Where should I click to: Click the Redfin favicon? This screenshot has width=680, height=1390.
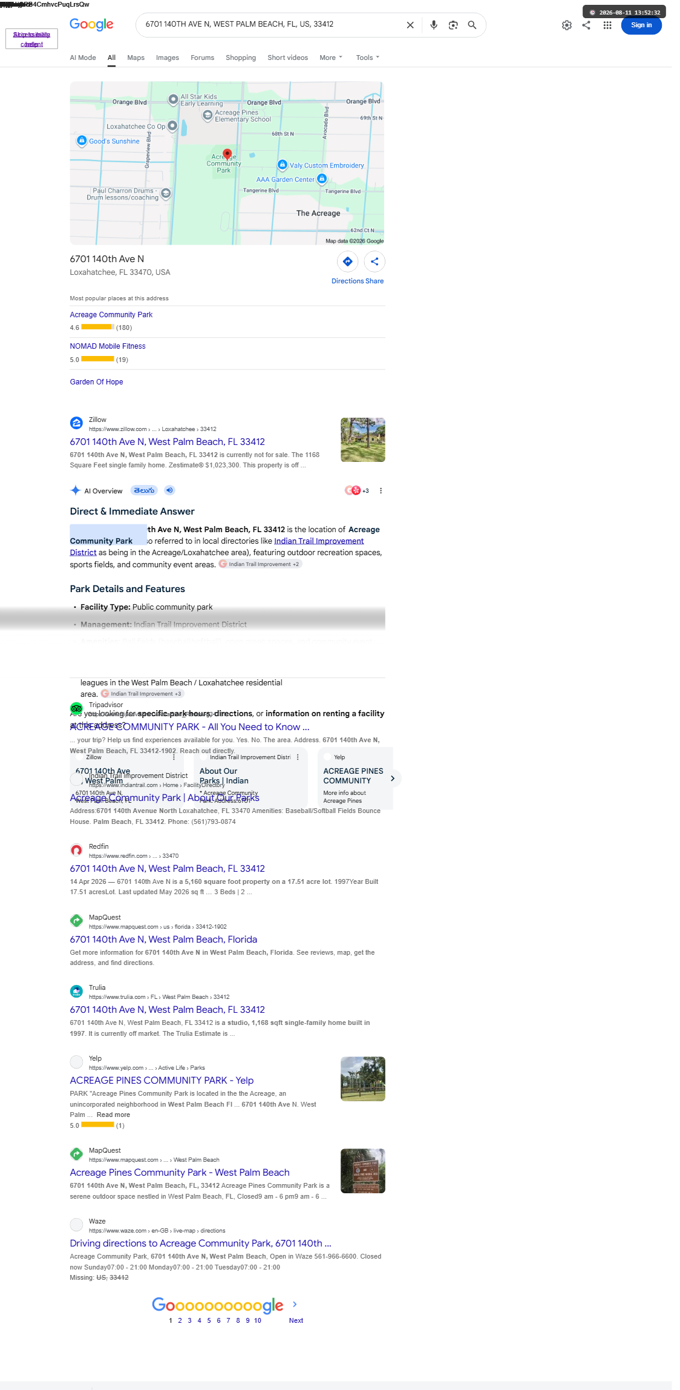[x=76, y=850]
